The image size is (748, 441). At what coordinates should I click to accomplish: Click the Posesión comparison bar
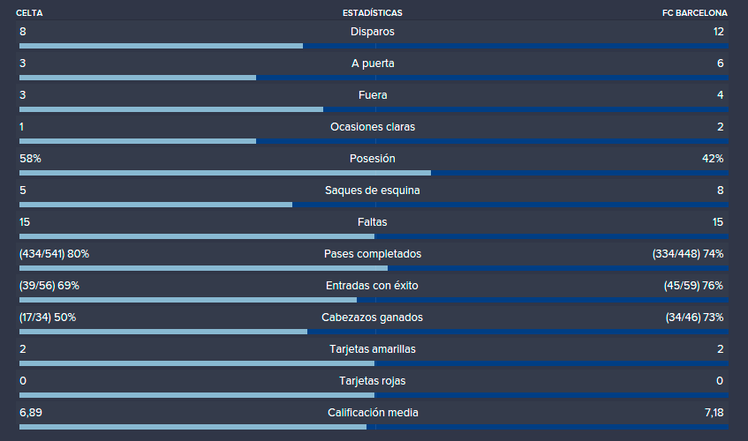click(374, 173)
